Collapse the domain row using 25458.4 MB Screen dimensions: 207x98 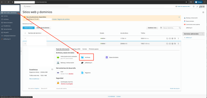(25, 44)
